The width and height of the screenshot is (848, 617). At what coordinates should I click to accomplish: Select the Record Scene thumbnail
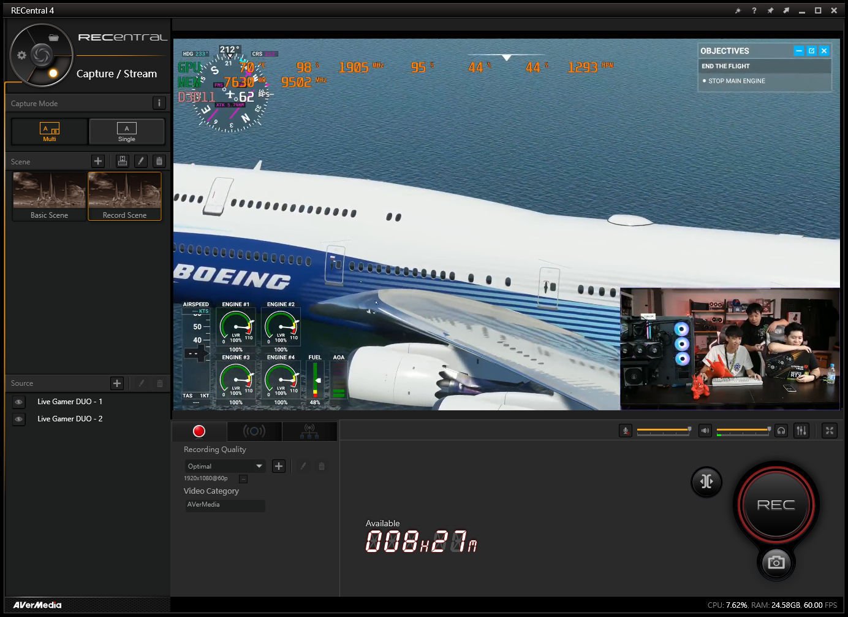pyautogui.click(x=125, y=196)
